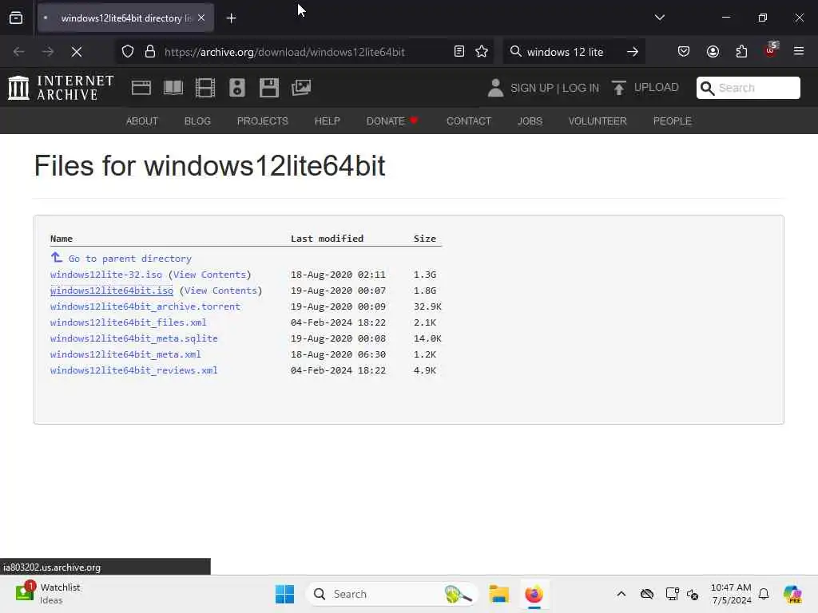The width and height of the screenshot is (818, 613).
Task: Close the windows12lite64bit directory tab
Action: click(201, 18)
